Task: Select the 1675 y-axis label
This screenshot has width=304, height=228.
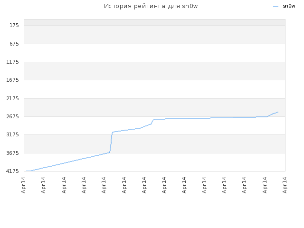Action: point(13,80)
